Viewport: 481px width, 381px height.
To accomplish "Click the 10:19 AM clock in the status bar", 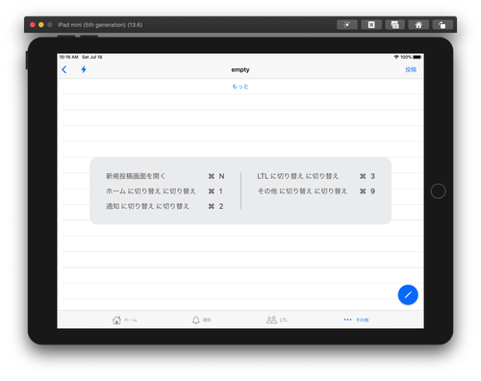I will pos(69,57).
